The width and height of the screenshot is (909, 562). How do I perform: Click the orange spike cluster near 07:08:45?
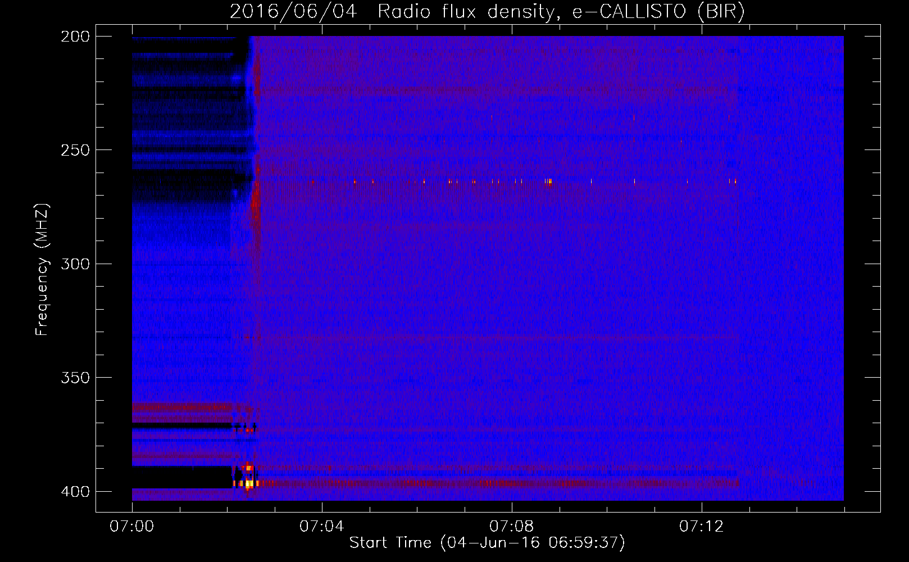[x=548, y=182]
